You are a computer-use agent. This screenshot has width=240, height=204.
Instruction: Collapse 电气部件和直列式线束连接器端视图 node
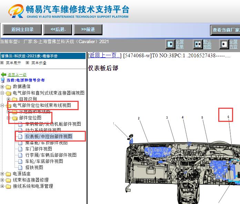[2, 93]
